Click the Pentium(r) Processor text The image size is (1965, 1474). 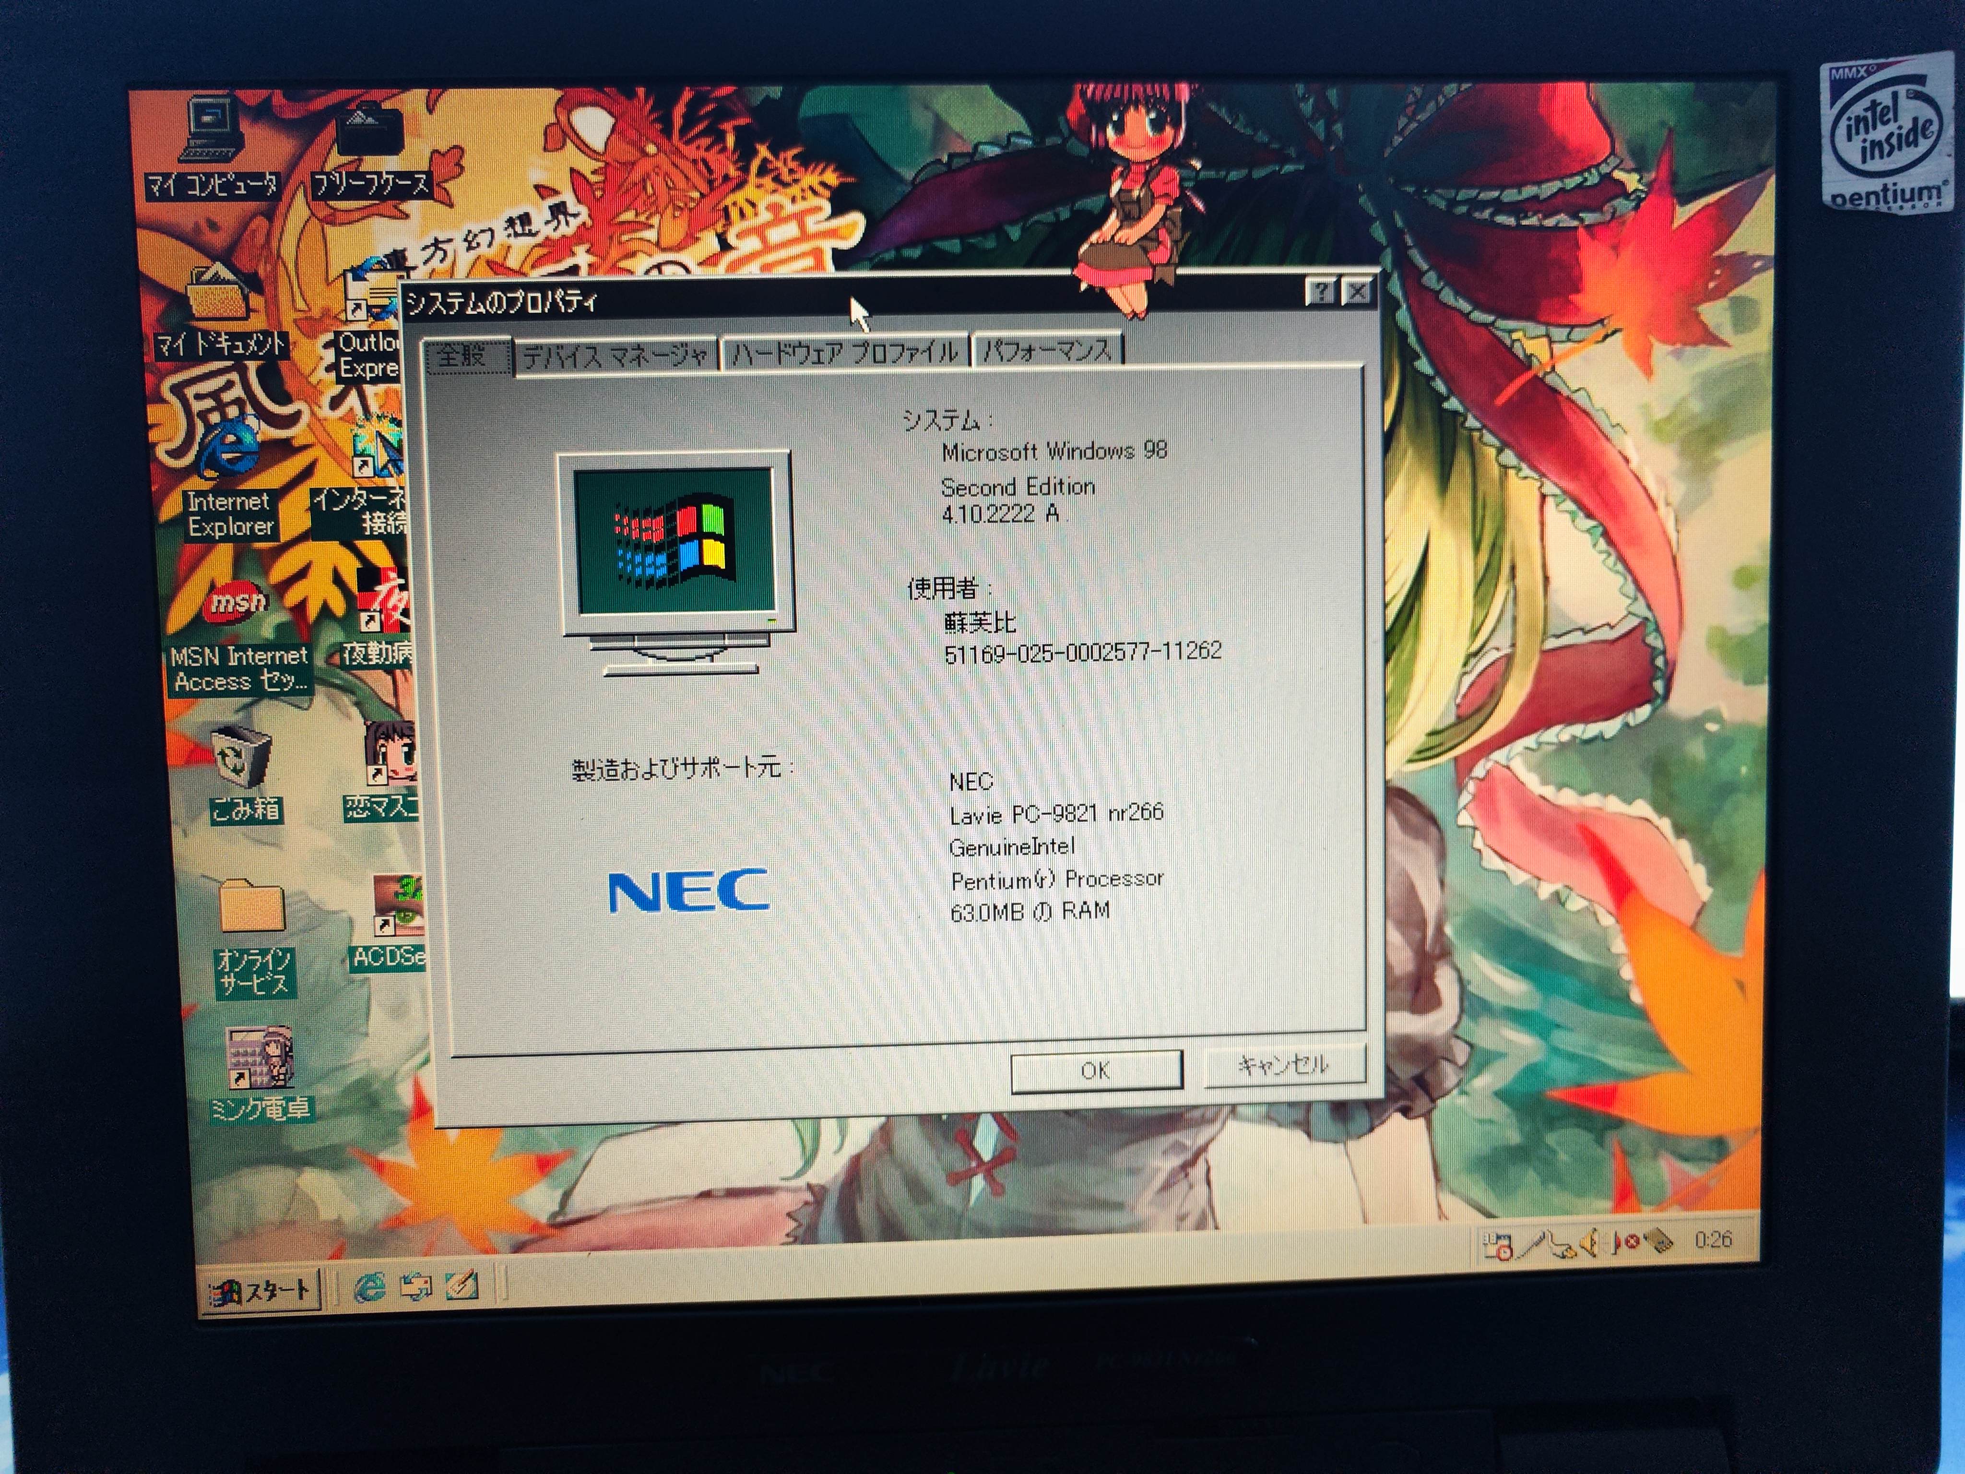coord(1056,879)
